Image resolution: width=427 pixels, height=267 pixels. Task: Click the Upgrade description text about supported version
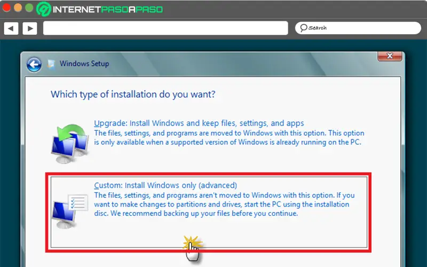click(x=229, y=138)
